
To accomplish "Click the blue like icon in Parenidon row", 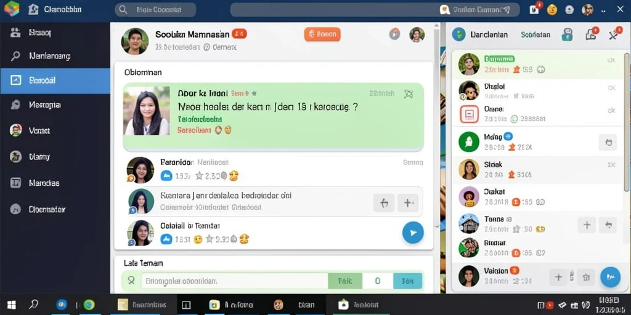I will [x=166, y=175].
